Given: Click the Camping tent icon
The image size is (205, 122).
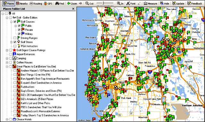Looking at the screenshot, I should (14, 58).
